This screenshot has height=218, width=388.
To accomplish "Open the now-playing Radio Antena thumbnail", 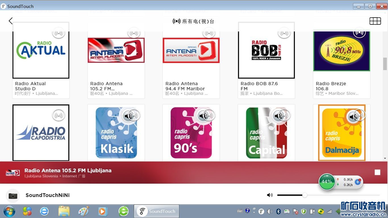I will tap(12, 173).
